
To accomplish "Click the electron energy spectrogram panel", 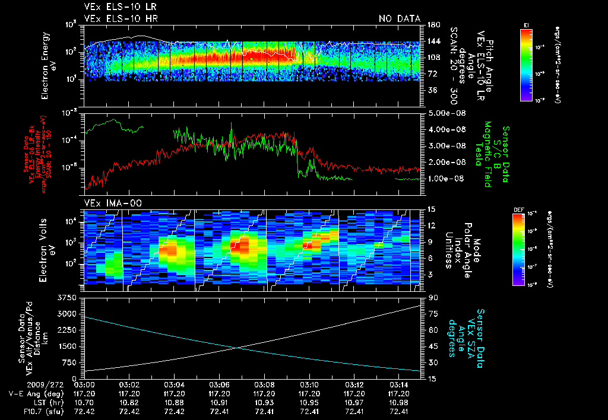I will [x=252, y=66].
